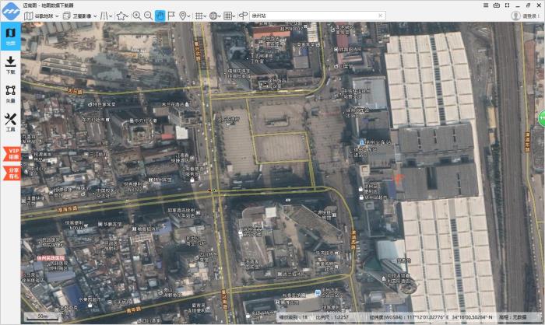Select the hand pan tool

tap(160, 16)
